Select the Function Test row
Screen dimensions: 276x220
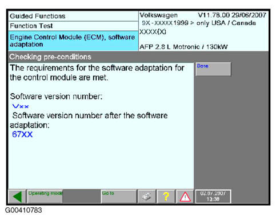point(73,26)
